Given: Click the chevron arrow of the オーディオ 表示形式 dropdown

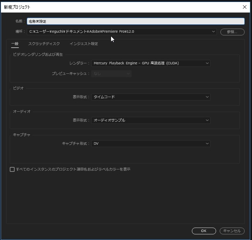Looking at the screenshot, I should [x=207, y=120].
